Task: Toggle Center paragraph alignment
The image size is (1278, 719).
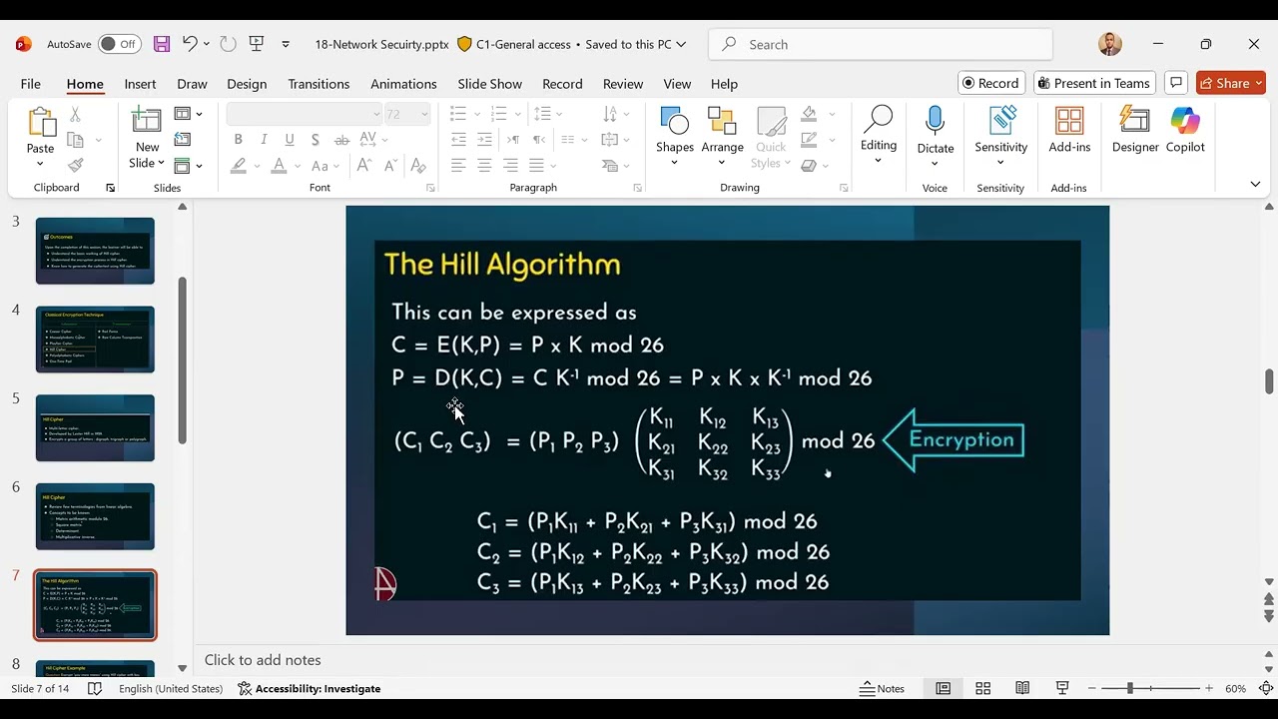Action: click(484, 166)
